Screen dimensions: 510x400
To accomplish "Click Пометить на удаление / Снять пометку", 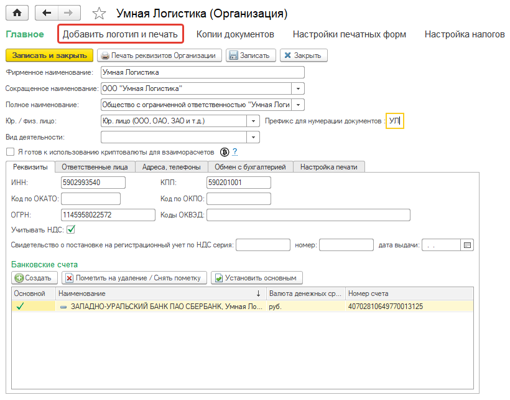I will (134, 278).
